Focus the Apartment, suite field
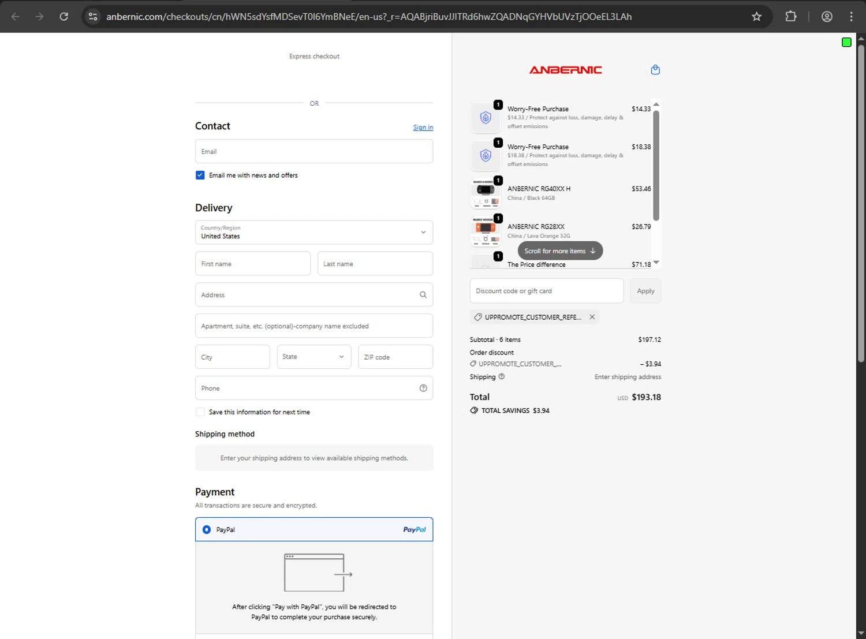This screenshot has height=639, width=866. (314, 326)
